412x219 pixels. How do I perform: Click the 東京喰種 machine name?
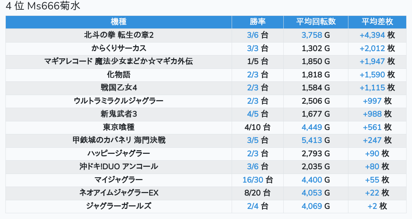[x=119, y=127]
